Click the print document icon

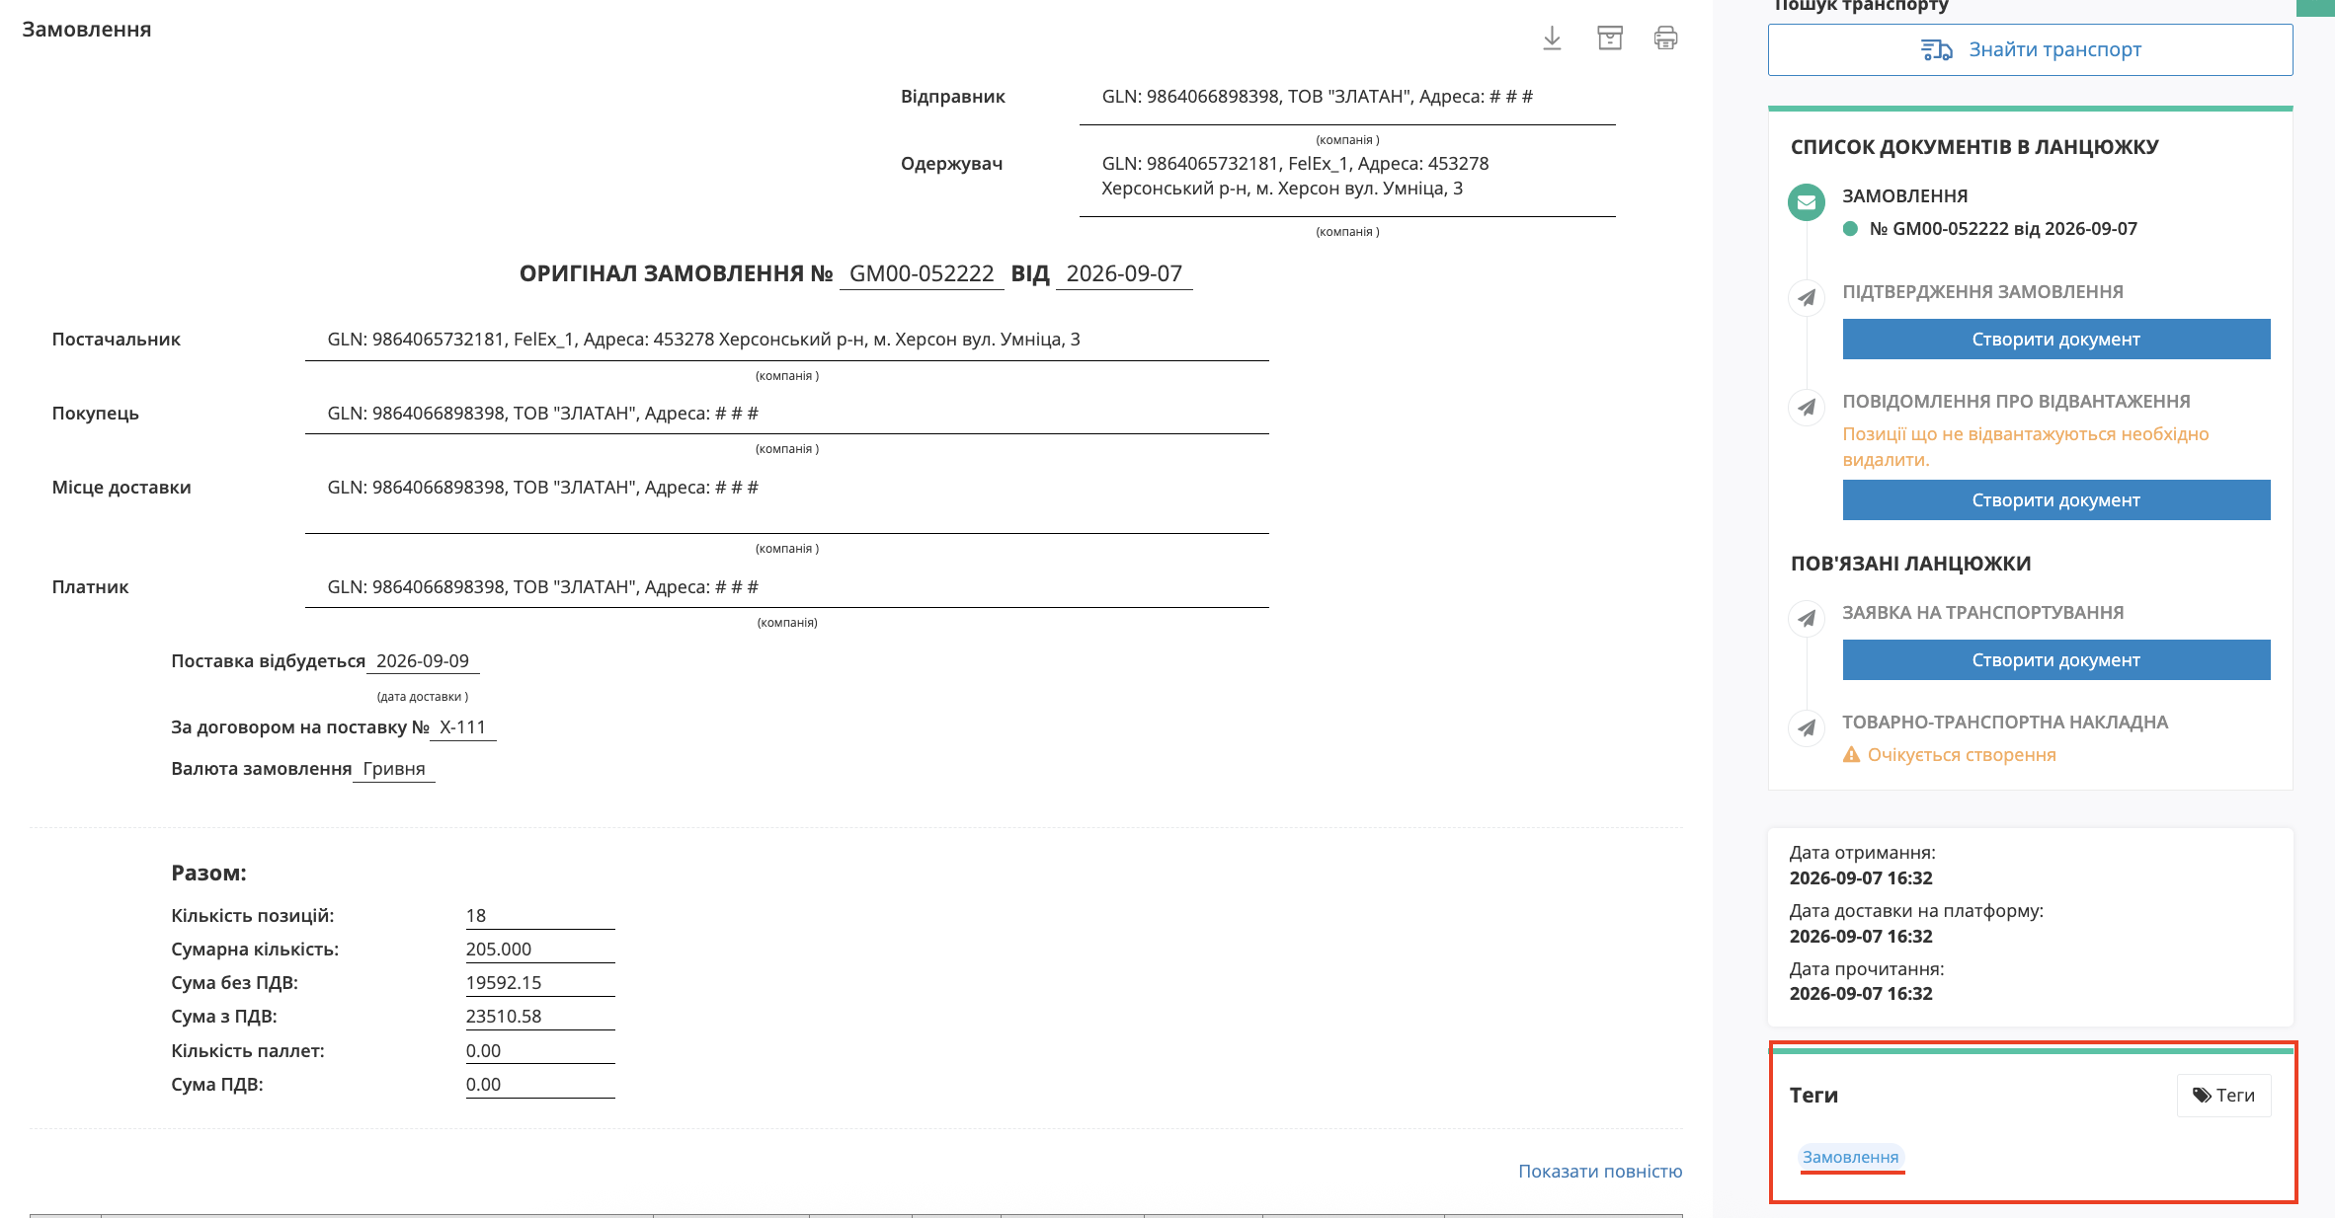pyautogui.click(x=1665, y=38)
